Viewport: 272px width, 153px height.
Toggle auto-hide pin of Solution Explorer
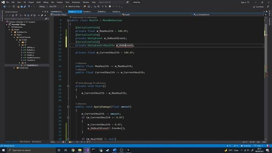tap(45, 12)
